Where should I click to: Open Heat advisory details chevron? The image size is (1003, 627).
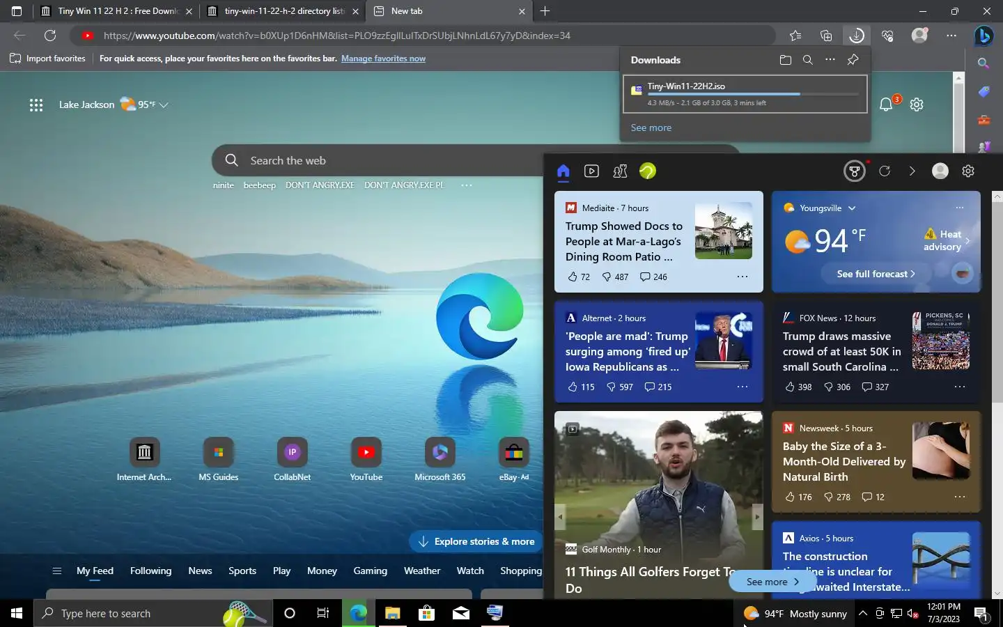[x=967, y=241]
